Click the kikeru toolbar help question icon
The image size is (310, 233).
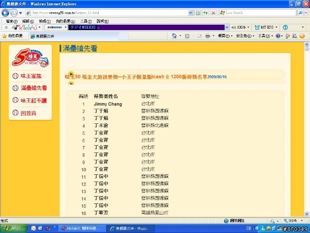[285, 27]
